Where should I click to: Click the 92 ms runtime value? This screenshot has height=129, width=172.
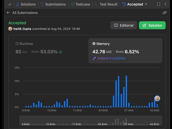click(21, 52)
